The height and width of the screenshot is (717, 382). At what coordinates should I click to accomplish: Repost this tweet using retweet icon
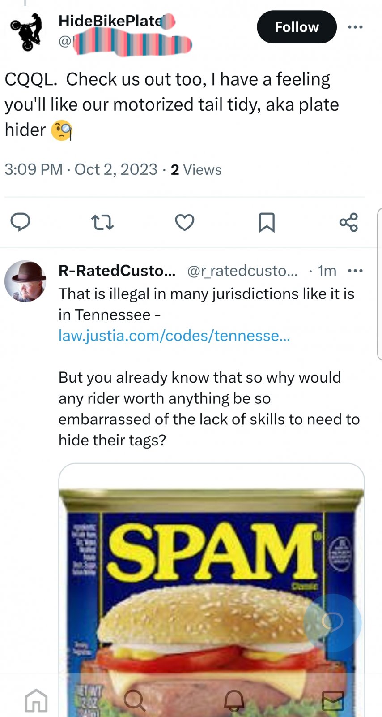pos(102,222)
